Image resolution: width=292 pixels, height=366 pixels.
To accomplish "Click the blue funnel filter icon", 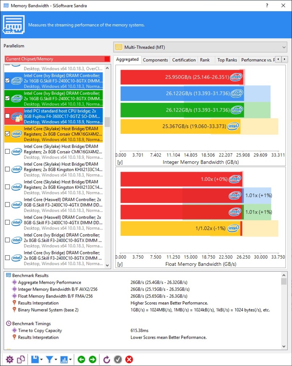I will tap(50, 359).
